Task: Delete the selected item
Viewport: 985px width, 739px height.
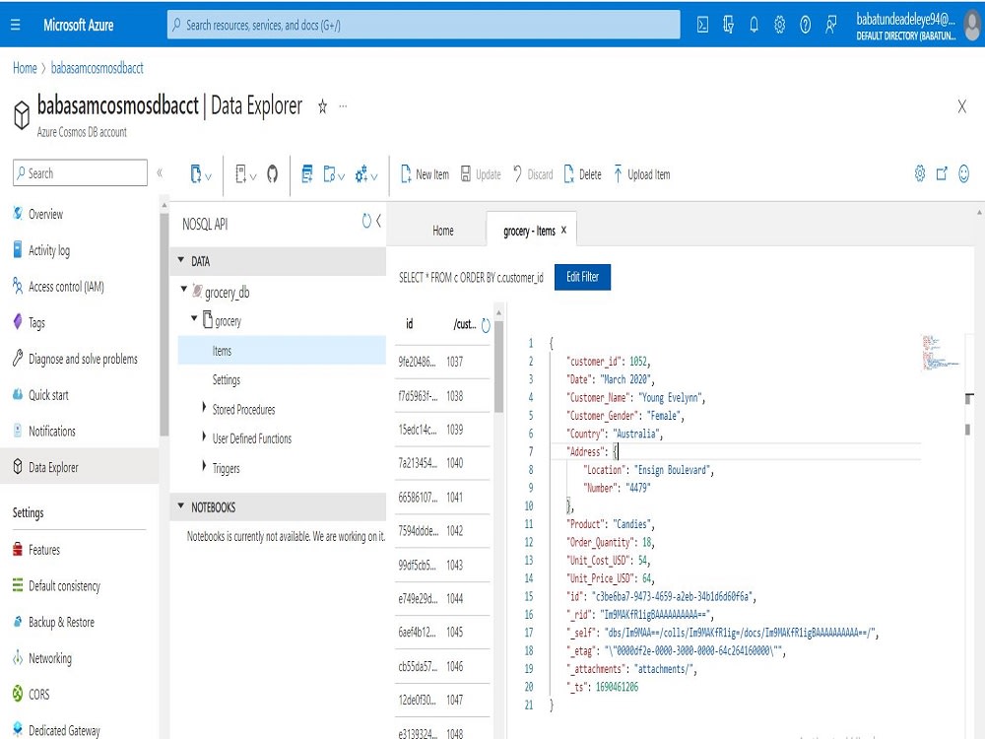Action: pyautogui.click(x=582, y=174)
